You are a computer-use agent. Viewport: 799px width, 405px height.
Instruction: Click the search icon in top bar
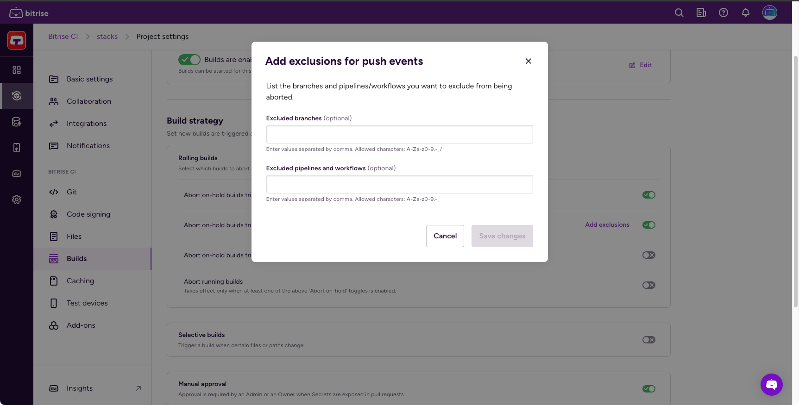(679, 12)
